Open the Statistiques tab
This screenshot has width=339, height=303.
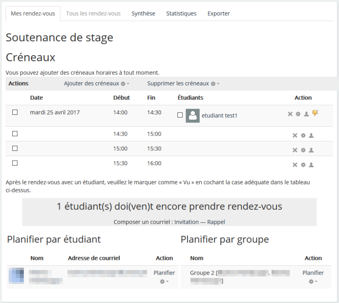tap(181, 14)
